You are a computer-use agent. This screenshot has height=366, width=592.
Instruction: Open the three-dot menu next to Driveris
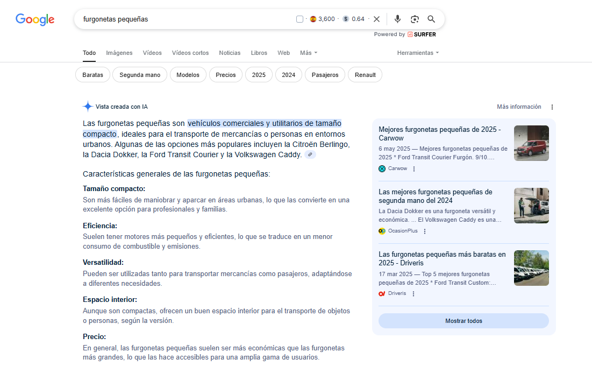pyautogui.click(x=413, y=294)
